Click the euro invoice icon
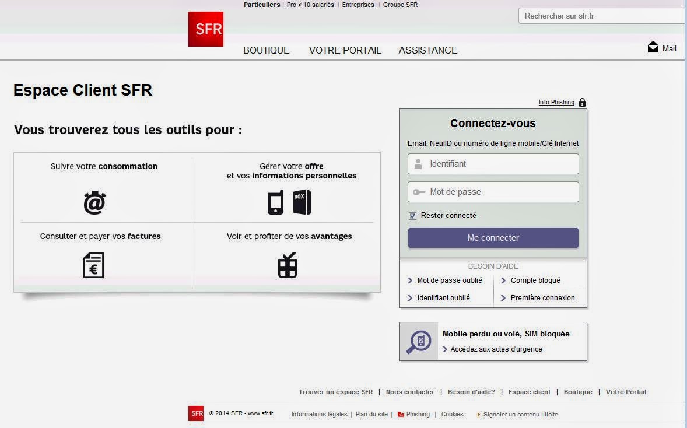This screenshot has width=687, height=428. coord(94,265)
